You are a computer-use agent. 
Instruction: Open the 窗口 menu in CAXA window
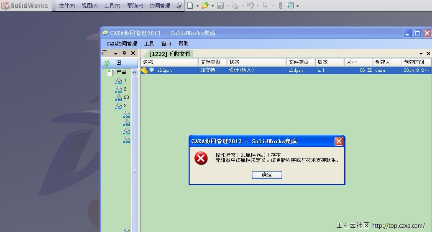point(166,44)
